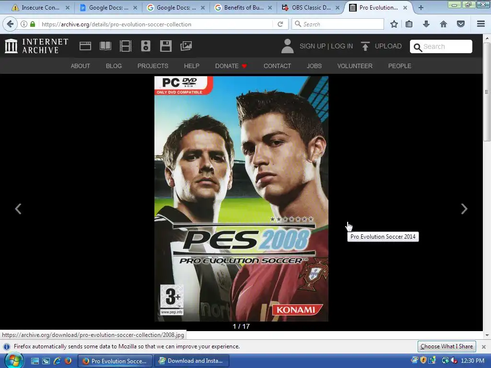Screen dimensions: 491x368
Task: Bookmark this page with star icon
Action: point(394,24)
